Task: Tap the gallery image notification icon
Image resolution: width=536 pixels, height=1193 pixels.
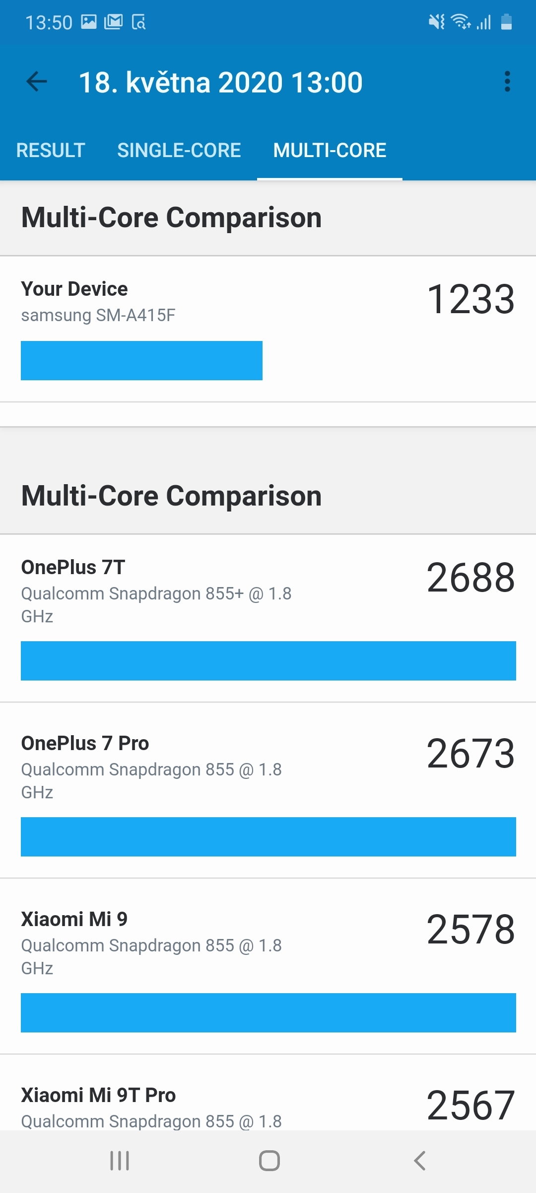Action: [89, 22]
